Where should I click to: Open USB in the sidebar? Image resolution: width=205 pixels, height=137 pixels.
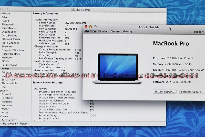[4, 87]
